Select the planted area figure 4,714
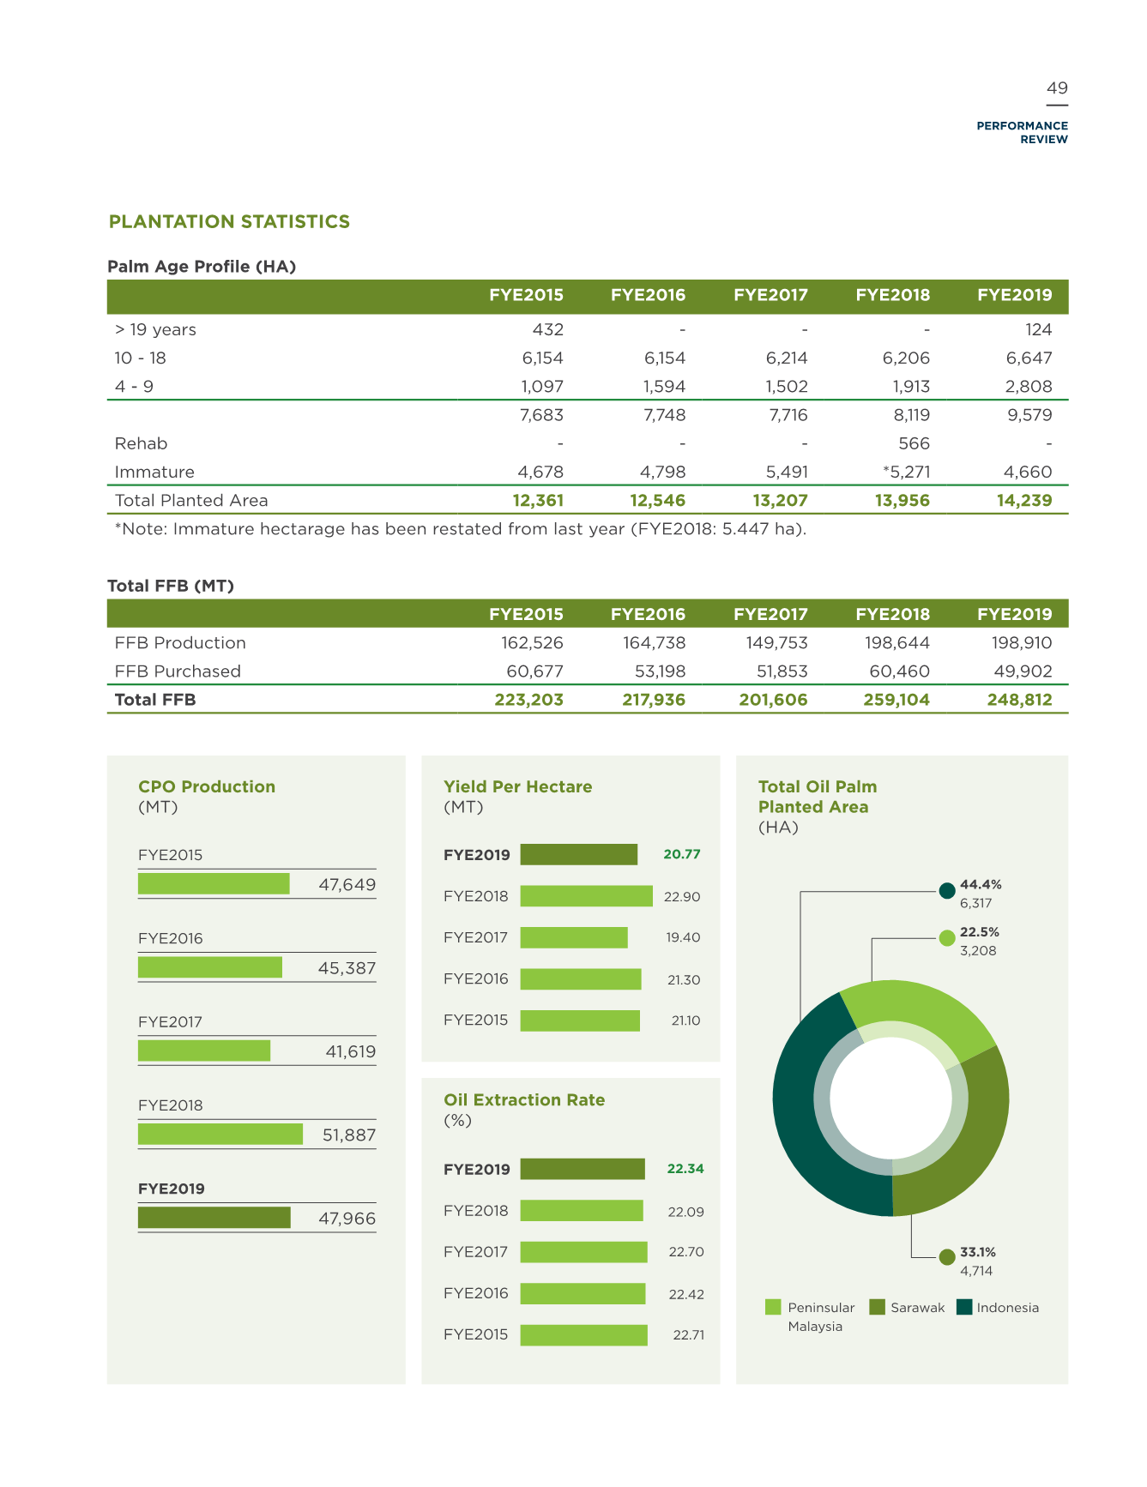Image resolution: width=1147 pixels, height=1487 pixels. coord(976,1271)
